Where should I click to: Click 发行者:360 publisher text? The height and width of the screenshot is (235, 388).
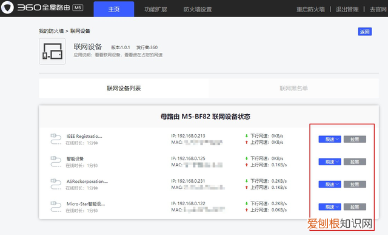tap(147, 47)
